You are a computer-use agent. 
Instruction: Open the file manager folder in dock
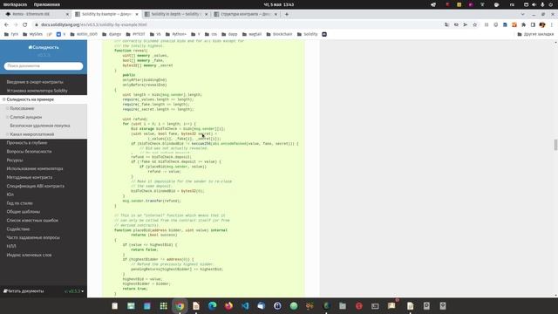(343, 306)
